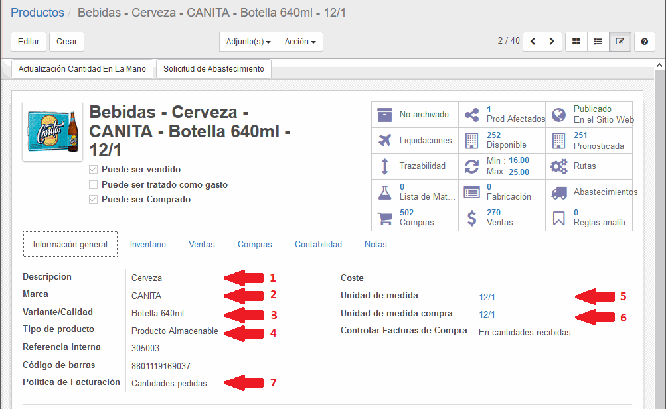Go to Productos breadcrumb link
The height and width of the screenshot is (409, 666).
37,13
